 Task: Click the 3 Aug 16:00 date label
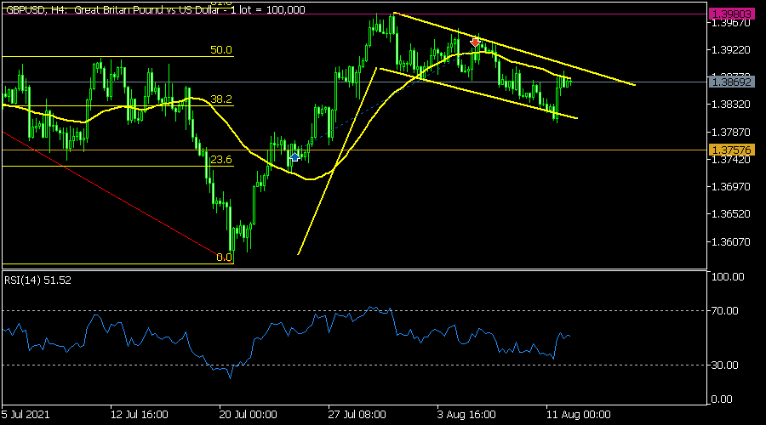(x=466, y=415)
